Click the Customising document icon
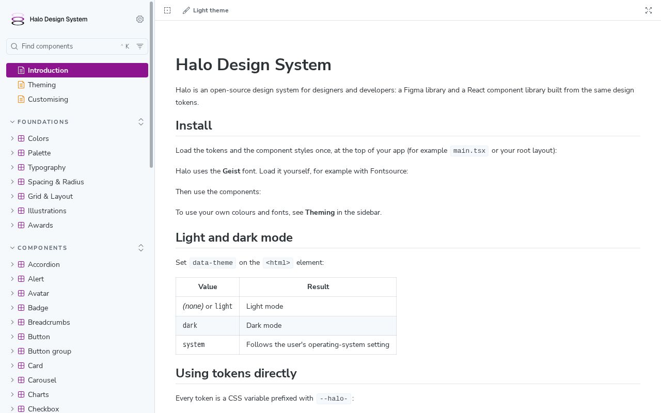The width and height of the screenshot is (661, 413). click(x=21, y=99)
